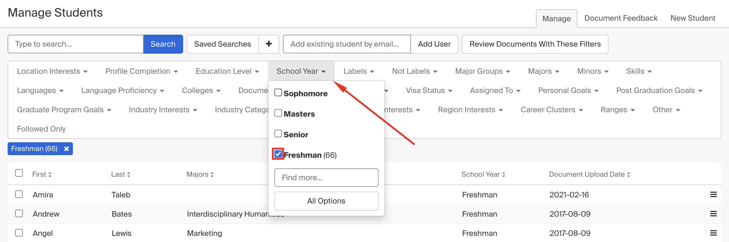Focus the Find more field
Screen dimensions: 729x242
coord(326,178)
